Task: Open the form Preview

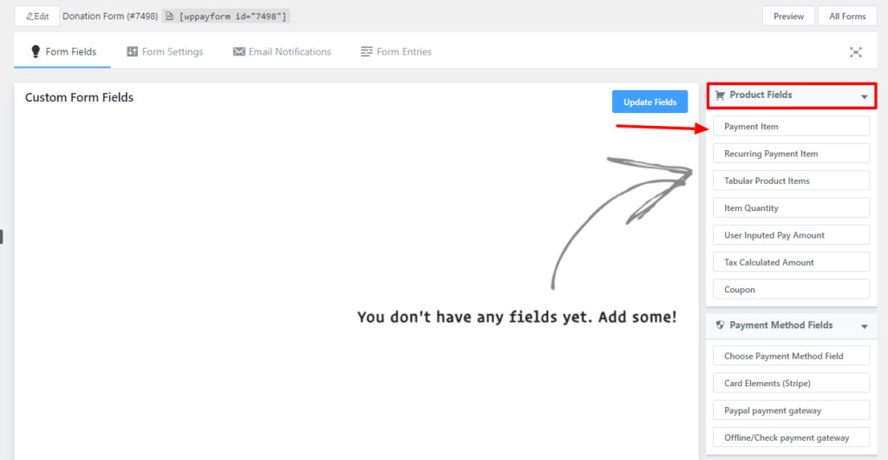Action: pyautogui.click(x=788, y=16)
